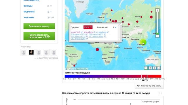The height and width of the screenshot is (105, 188).
Task: Open Настроить вид карты settings
Action: [x=149, y=86]
